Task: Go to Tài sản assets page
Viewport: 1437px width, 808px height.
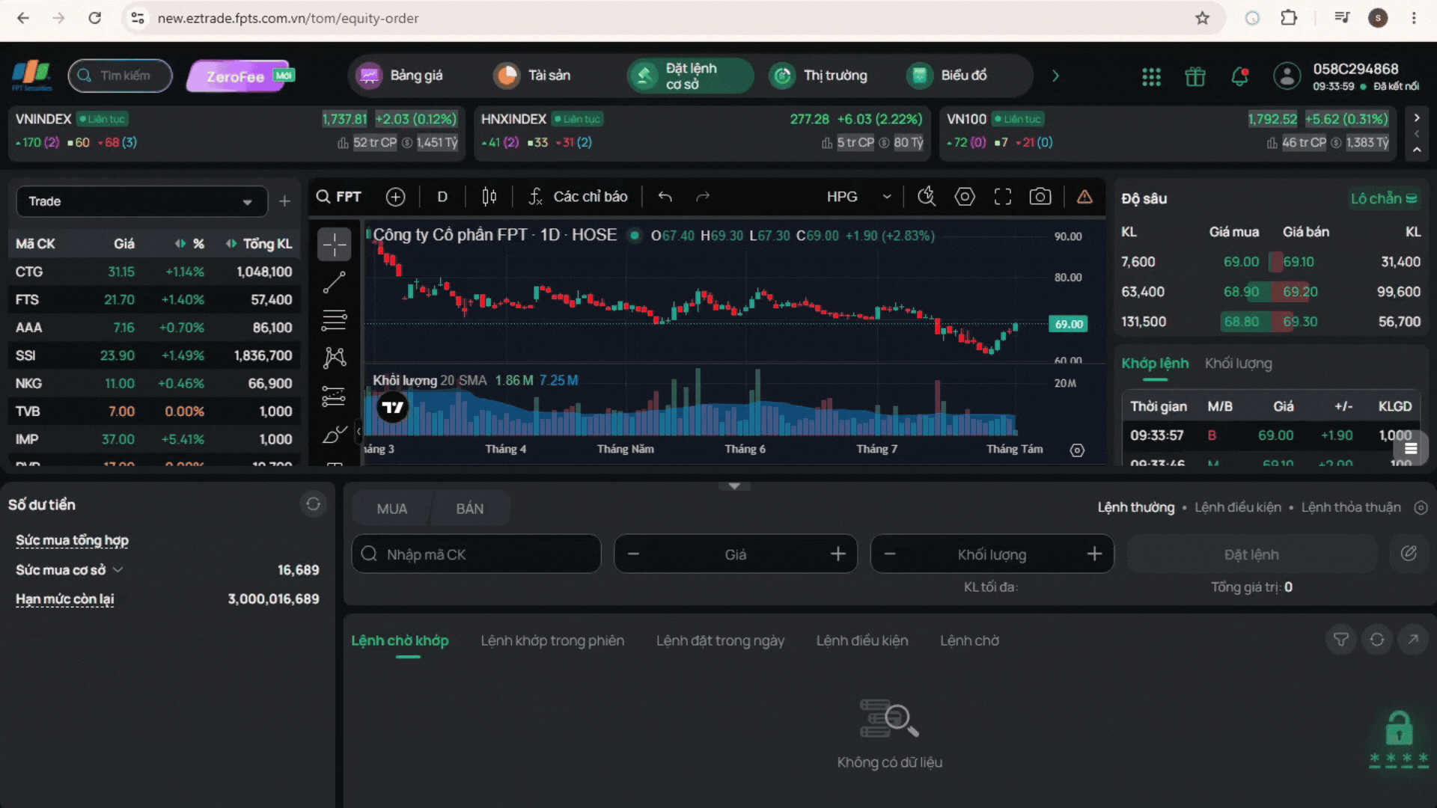Action: 532,76
